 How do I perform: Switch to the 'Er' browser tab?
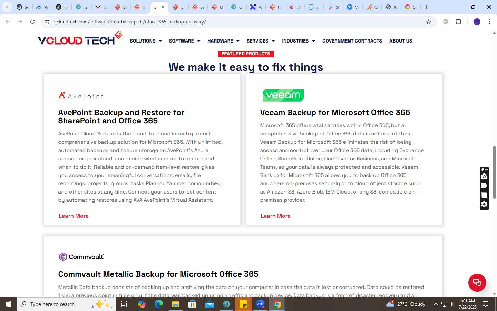click(x=179, y=7)
